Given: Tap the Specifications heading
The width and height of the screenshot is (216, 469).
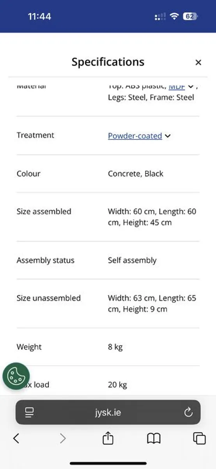Looking at the screenshot, I should click(x=108, y=62).
